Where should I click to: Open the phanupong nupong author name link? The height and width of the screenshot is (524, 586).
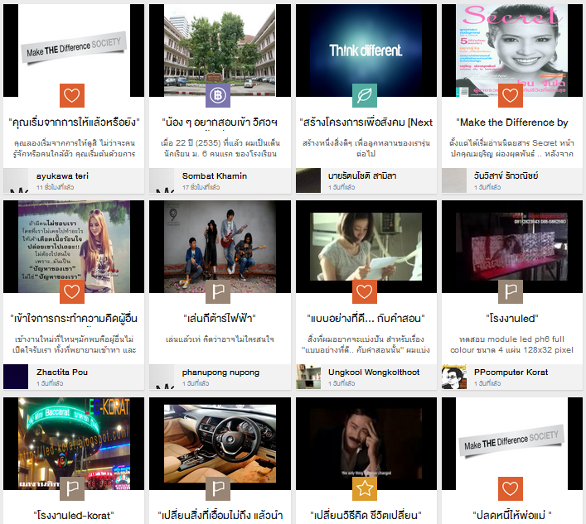(x=220, y=372)
